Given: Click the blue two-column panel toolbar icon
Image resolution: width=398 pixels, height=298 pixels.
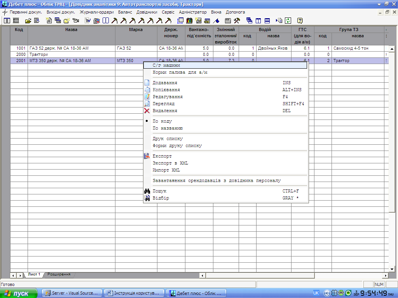Looking at the screenshot, I should [x=106, y=21].
